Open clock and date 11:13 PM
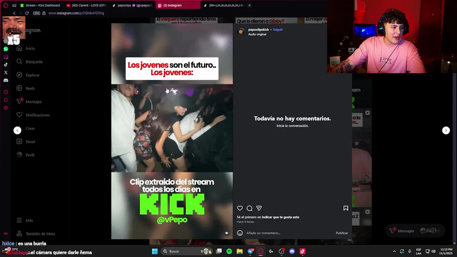Viewport: 457px width, 257px height. point(446,251)
